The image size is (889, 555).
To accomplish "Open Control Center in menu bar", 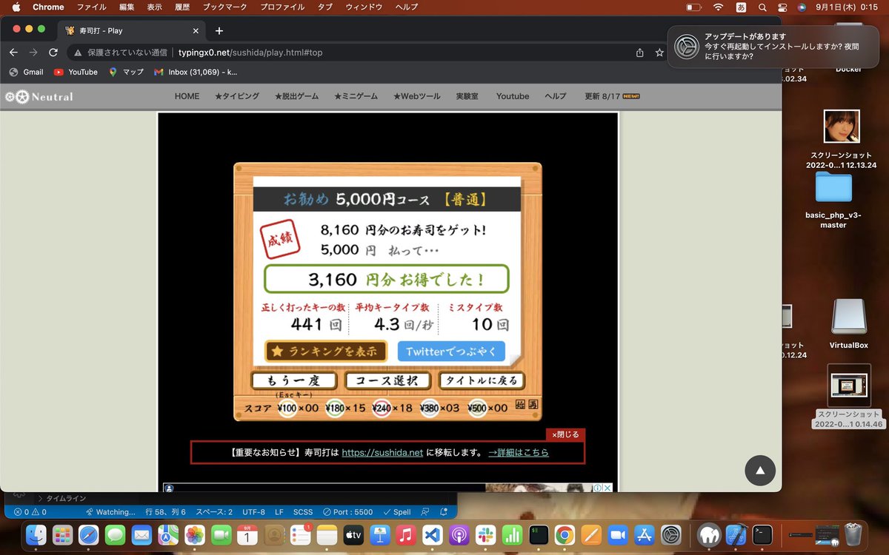I will 782,7.
